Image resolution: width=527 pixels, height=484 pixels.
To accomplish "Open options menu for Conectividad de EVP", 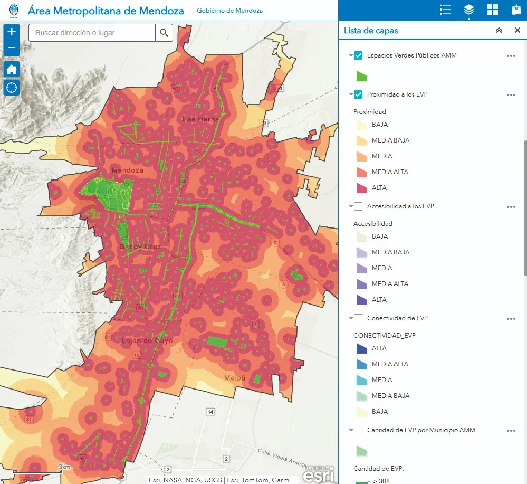I will 511,319.
